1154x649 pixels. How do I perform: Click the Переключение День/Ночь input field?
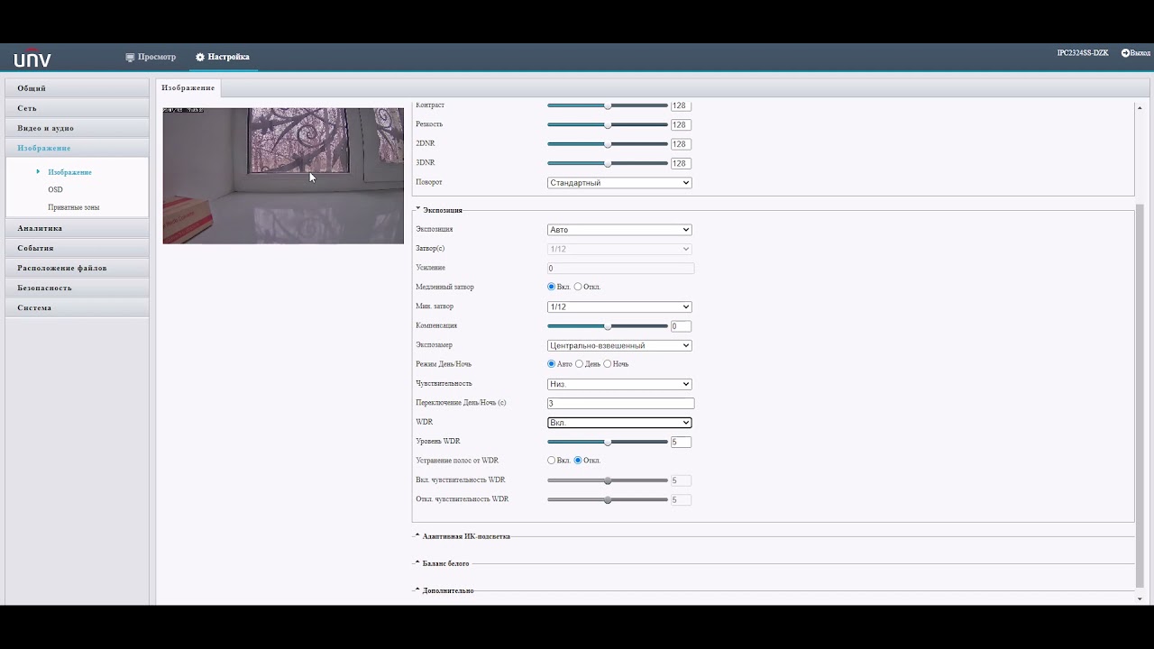(620, 404)
